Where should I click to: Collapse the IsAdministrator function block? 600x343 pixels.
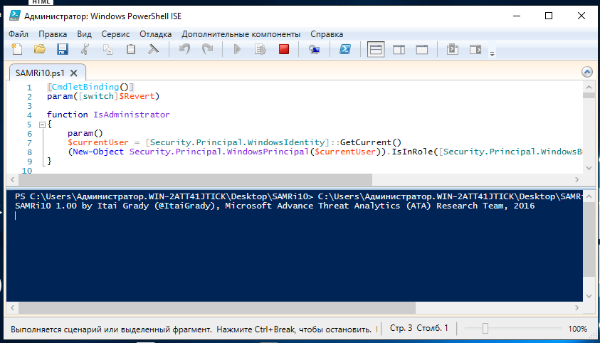[x=43, y=125]
